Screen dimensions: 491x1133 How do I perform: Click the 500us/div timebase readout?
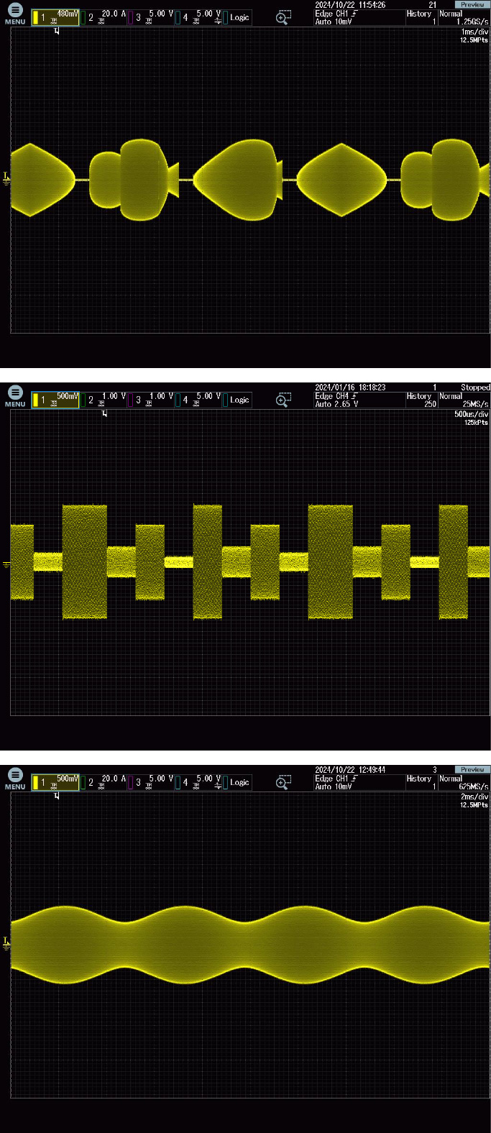click(472, 415)
